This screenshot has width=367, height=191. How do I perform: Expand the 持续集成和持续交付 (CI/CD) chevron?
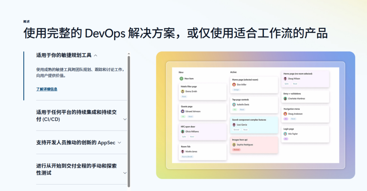[125, 119]
